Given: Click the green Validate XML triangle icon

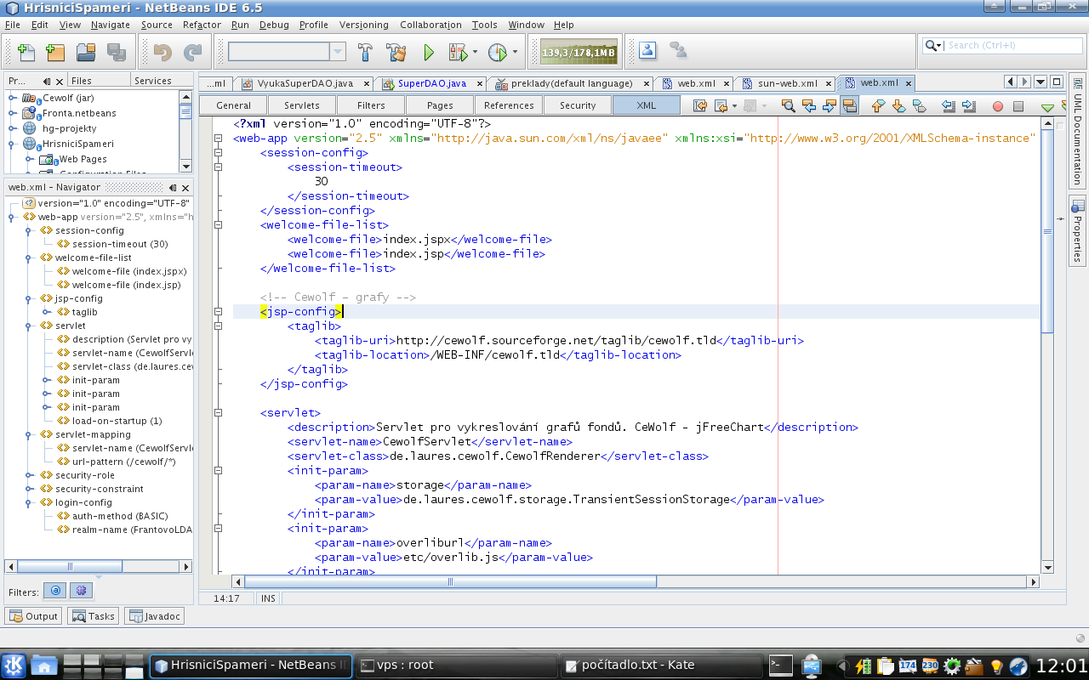Looking at the screenshot, I should [x=1048, y=107].
